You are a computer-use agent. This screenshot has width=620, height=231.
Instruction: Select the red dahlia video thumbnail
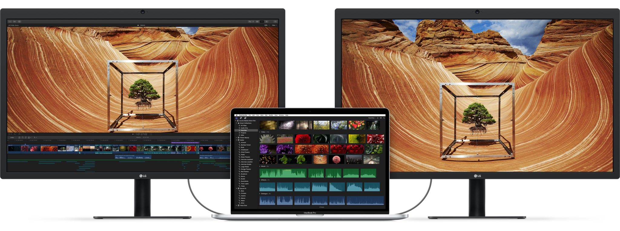[x=303, y=139]
